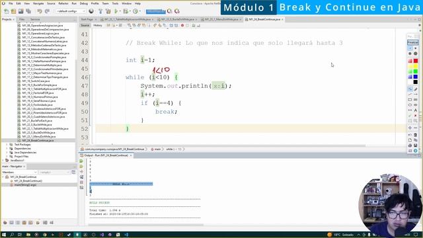Open File Explorer from taskbar
Viewport: 423px width, 238px height.
(x=28, y=235)
